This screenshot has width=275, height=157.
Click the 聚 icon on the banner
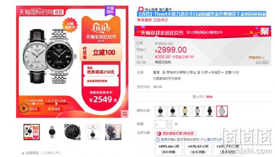coord(264,31)
